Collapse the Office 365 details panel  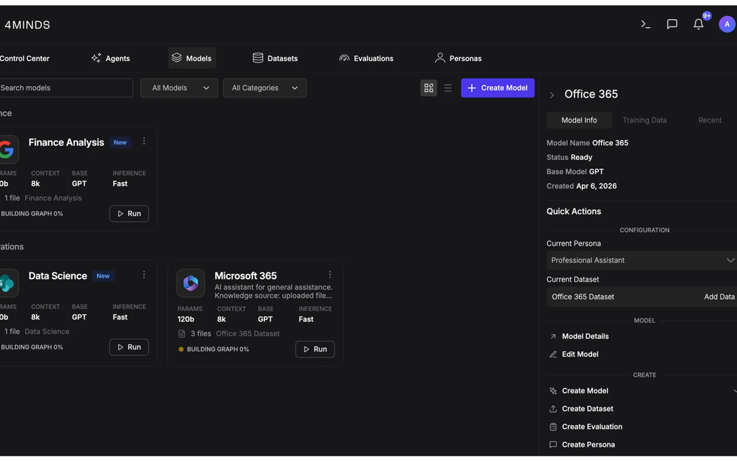tap(552, 95)
